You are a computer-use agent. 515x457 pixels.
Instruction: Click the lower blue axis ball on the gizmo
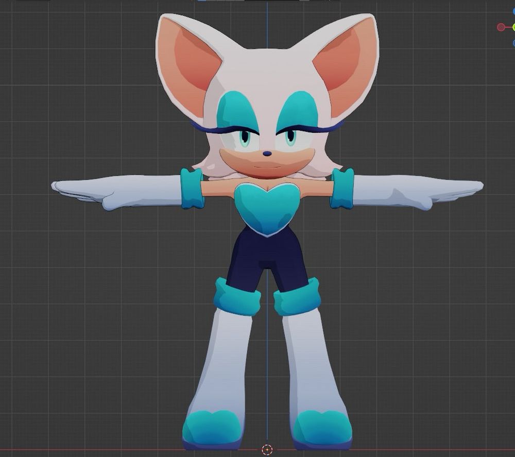pos(514,42)
